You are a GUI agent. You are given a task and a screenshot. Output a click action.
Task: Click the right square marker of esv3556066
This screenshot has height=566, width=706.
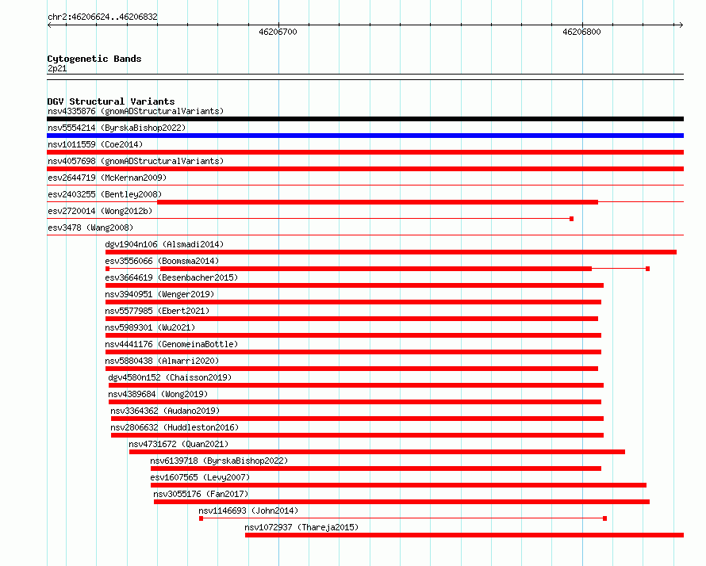[x=647, y=269]
